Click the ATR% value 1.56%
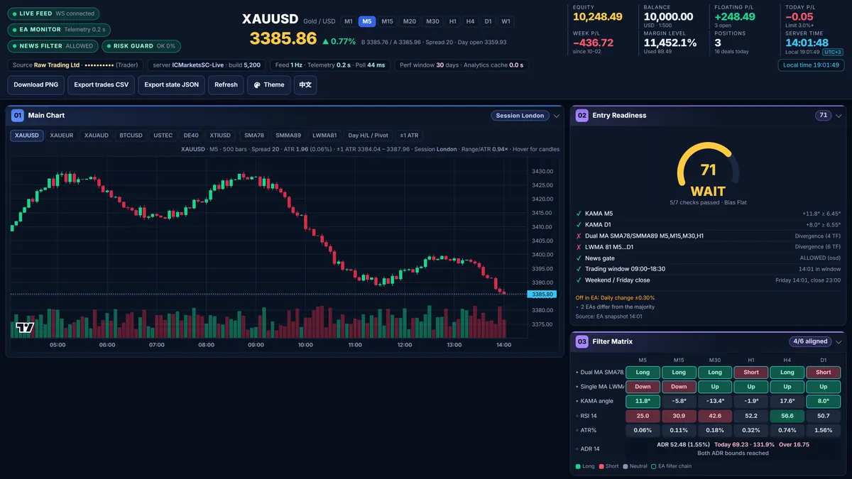Screen dimensions: 852x479 pos(824,430)
